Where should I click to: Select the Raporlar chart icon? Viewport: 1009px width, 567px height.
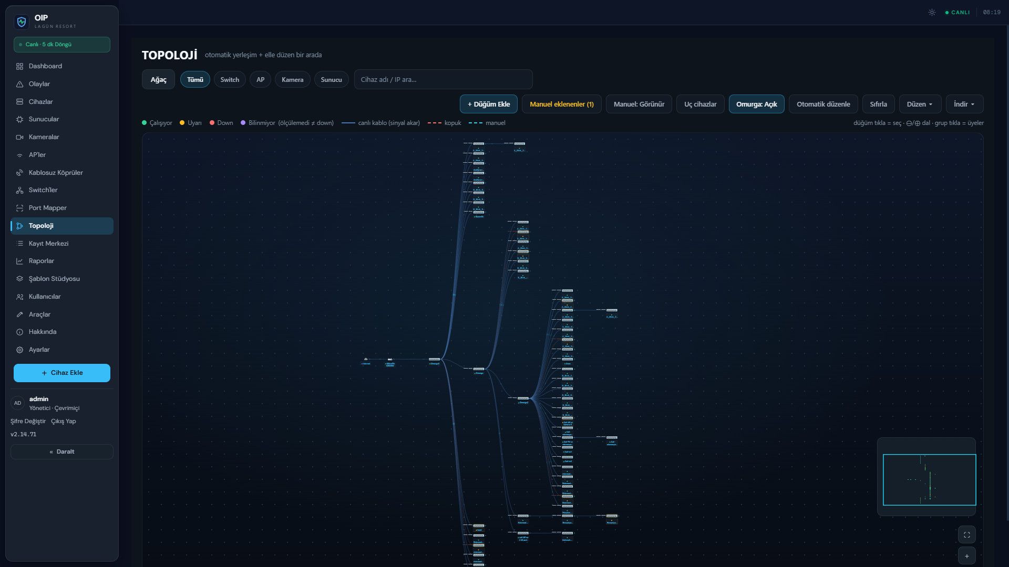(x=19, y=261)
